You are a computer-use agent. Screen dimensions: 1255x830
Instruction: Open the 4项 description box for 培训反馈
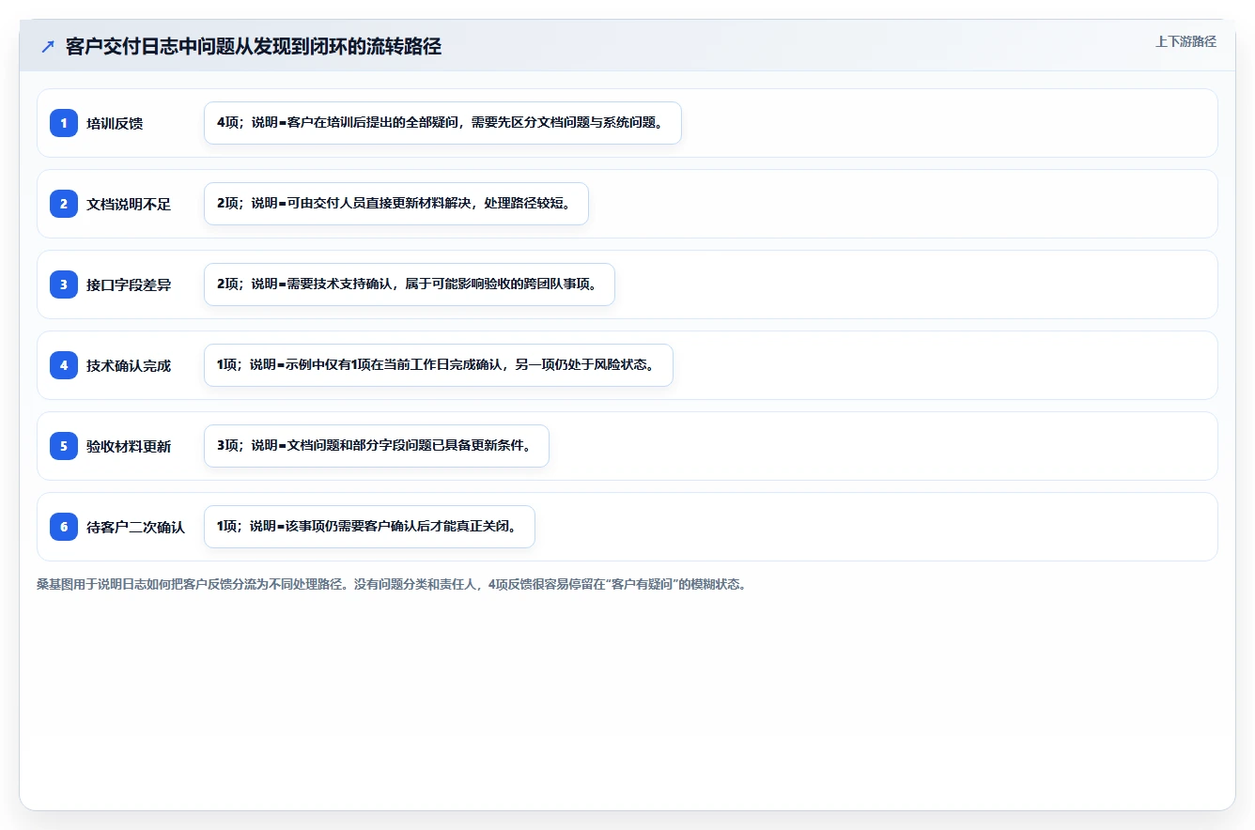[442, 123]
